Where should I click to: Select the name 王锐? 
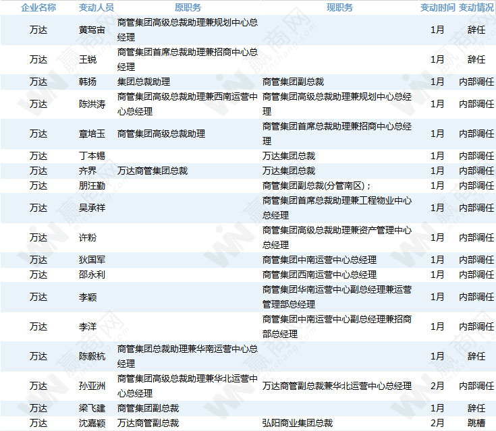click(88, 59)
